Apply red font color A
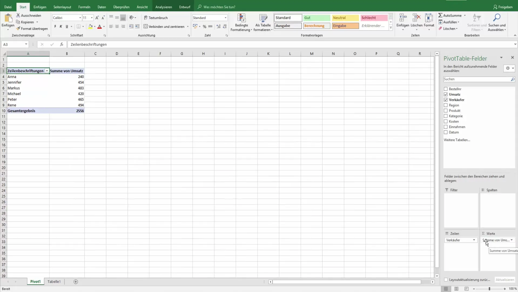This screenshot has width=518, height=292. click(x=99, y=26)
